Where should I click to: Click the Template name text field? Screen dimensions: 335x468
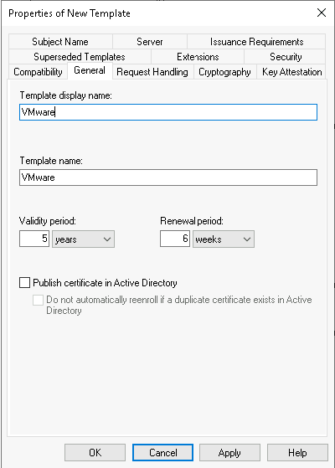(168, 177)
